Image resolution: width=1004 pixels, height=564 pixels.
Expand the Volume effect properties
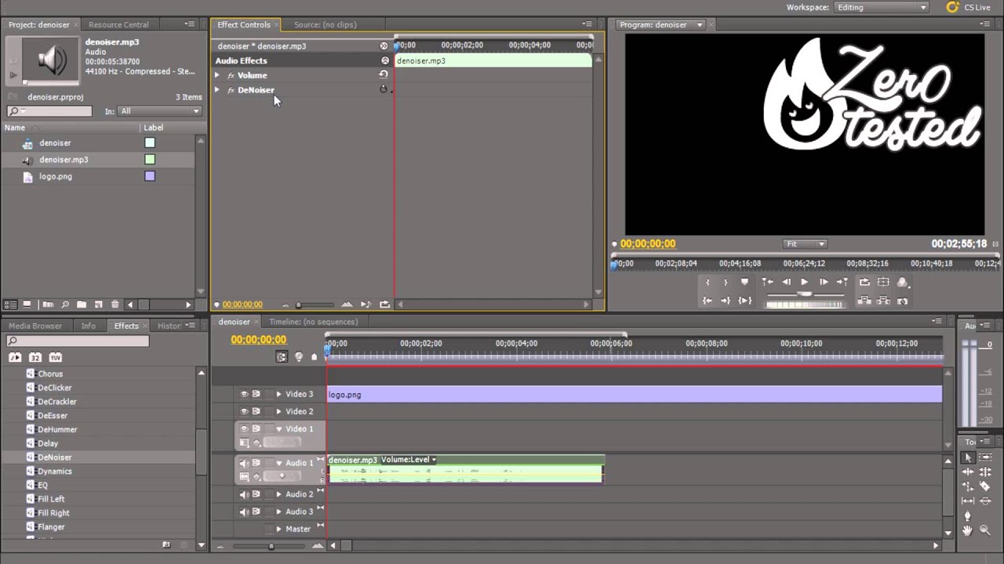point(217,75)
